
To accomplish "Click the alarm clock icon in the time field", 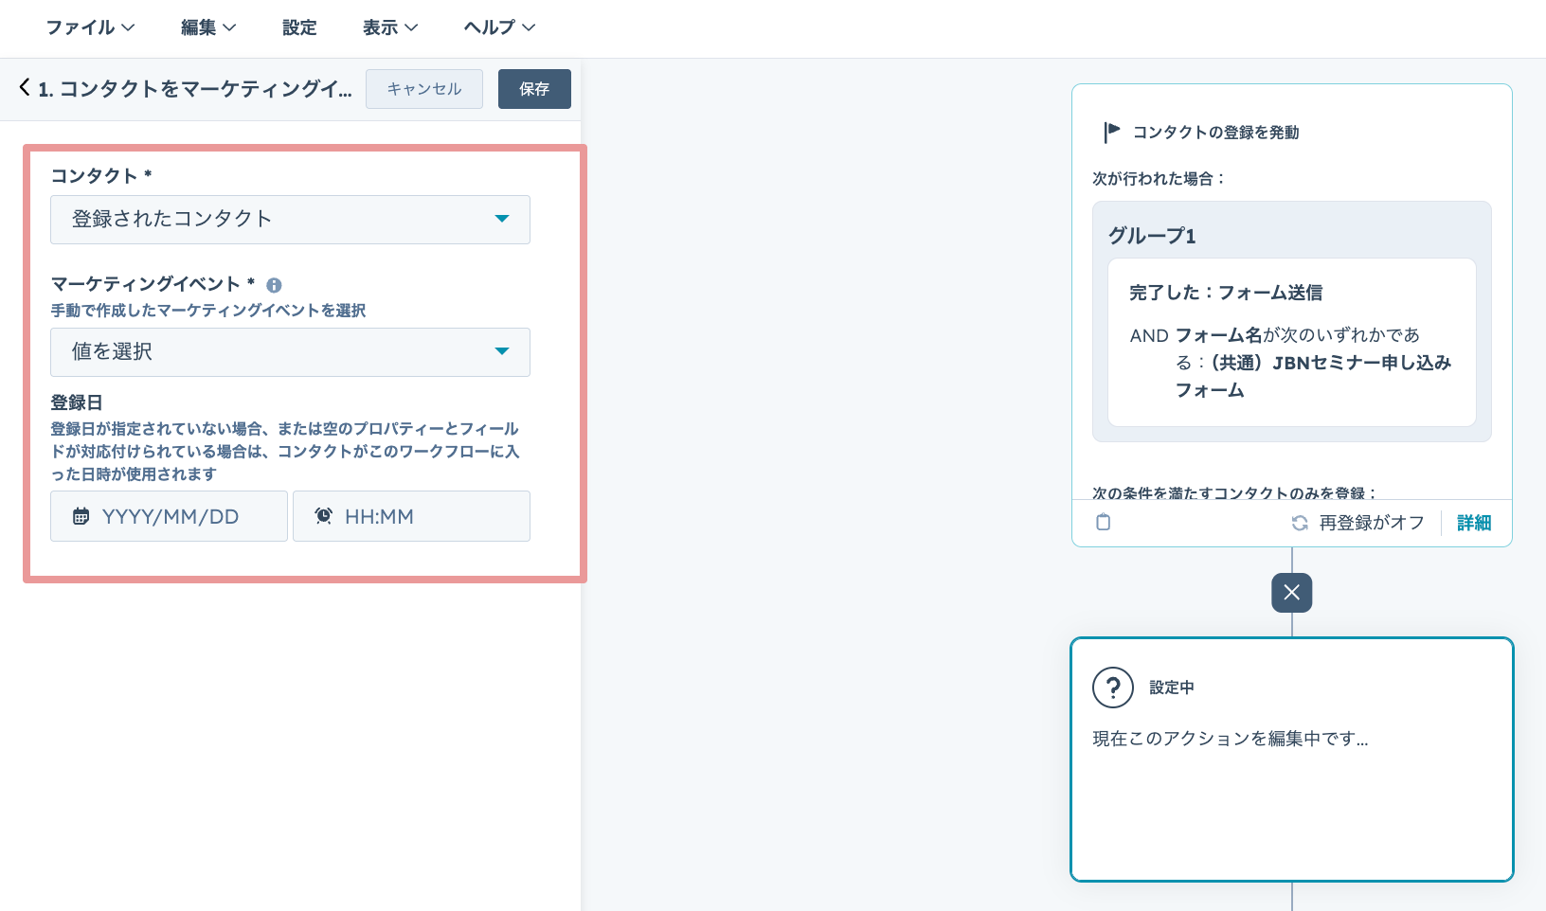I will 324,516.
